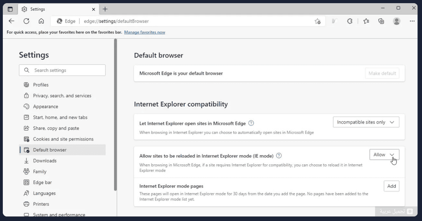Click the help icon beside IE mode setting
This screenshot has width=422, height=221.
[279, 156]
